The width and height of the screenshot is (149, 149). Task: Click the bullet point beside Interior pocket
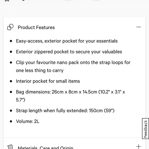pos(11,81)
